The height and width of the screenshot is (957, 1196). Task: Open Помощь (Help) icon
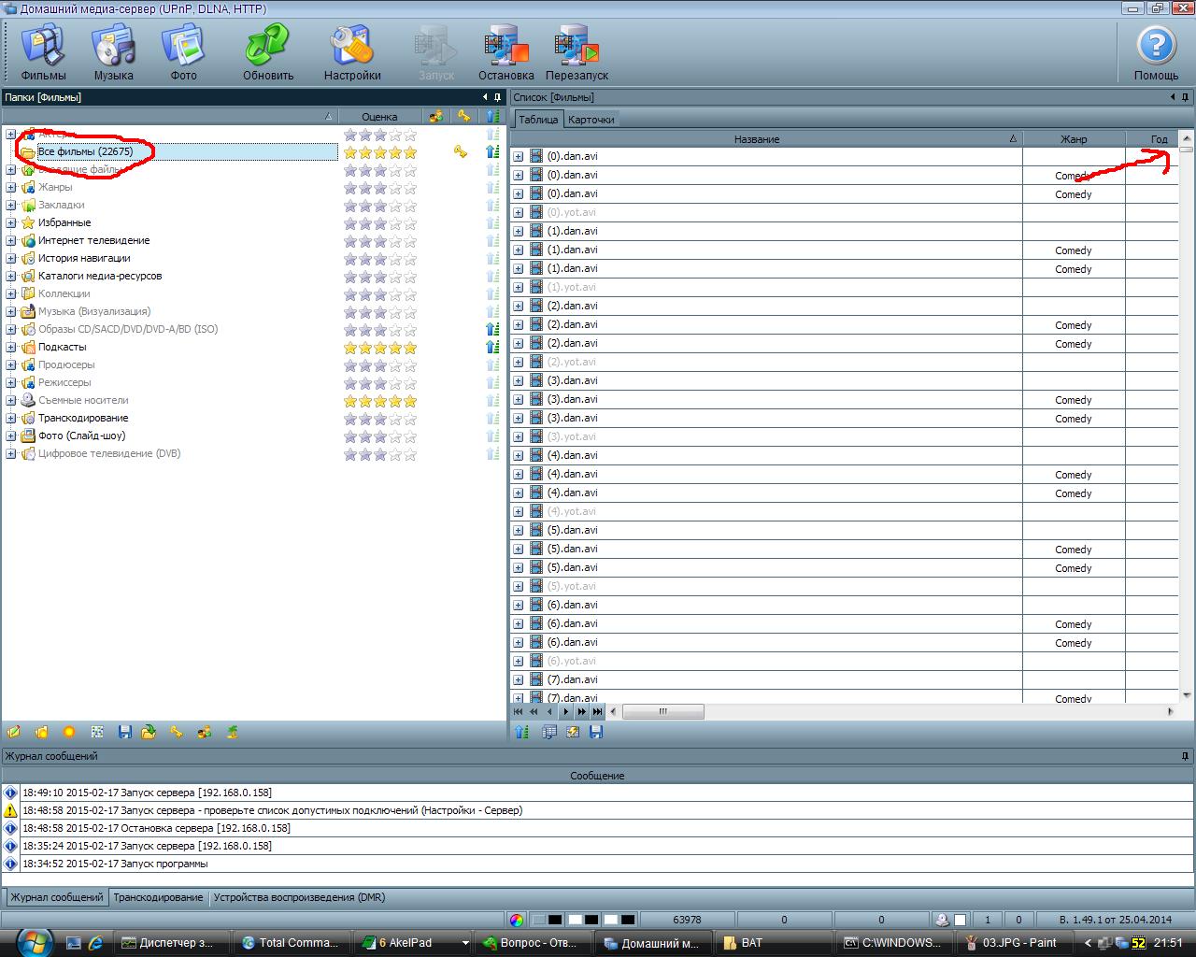coord(1156,52)
